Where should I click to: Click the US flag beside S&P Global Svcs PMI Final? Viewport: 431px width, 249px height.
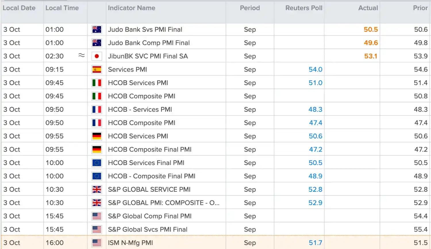pyautogui.click(x=97, y=229)
